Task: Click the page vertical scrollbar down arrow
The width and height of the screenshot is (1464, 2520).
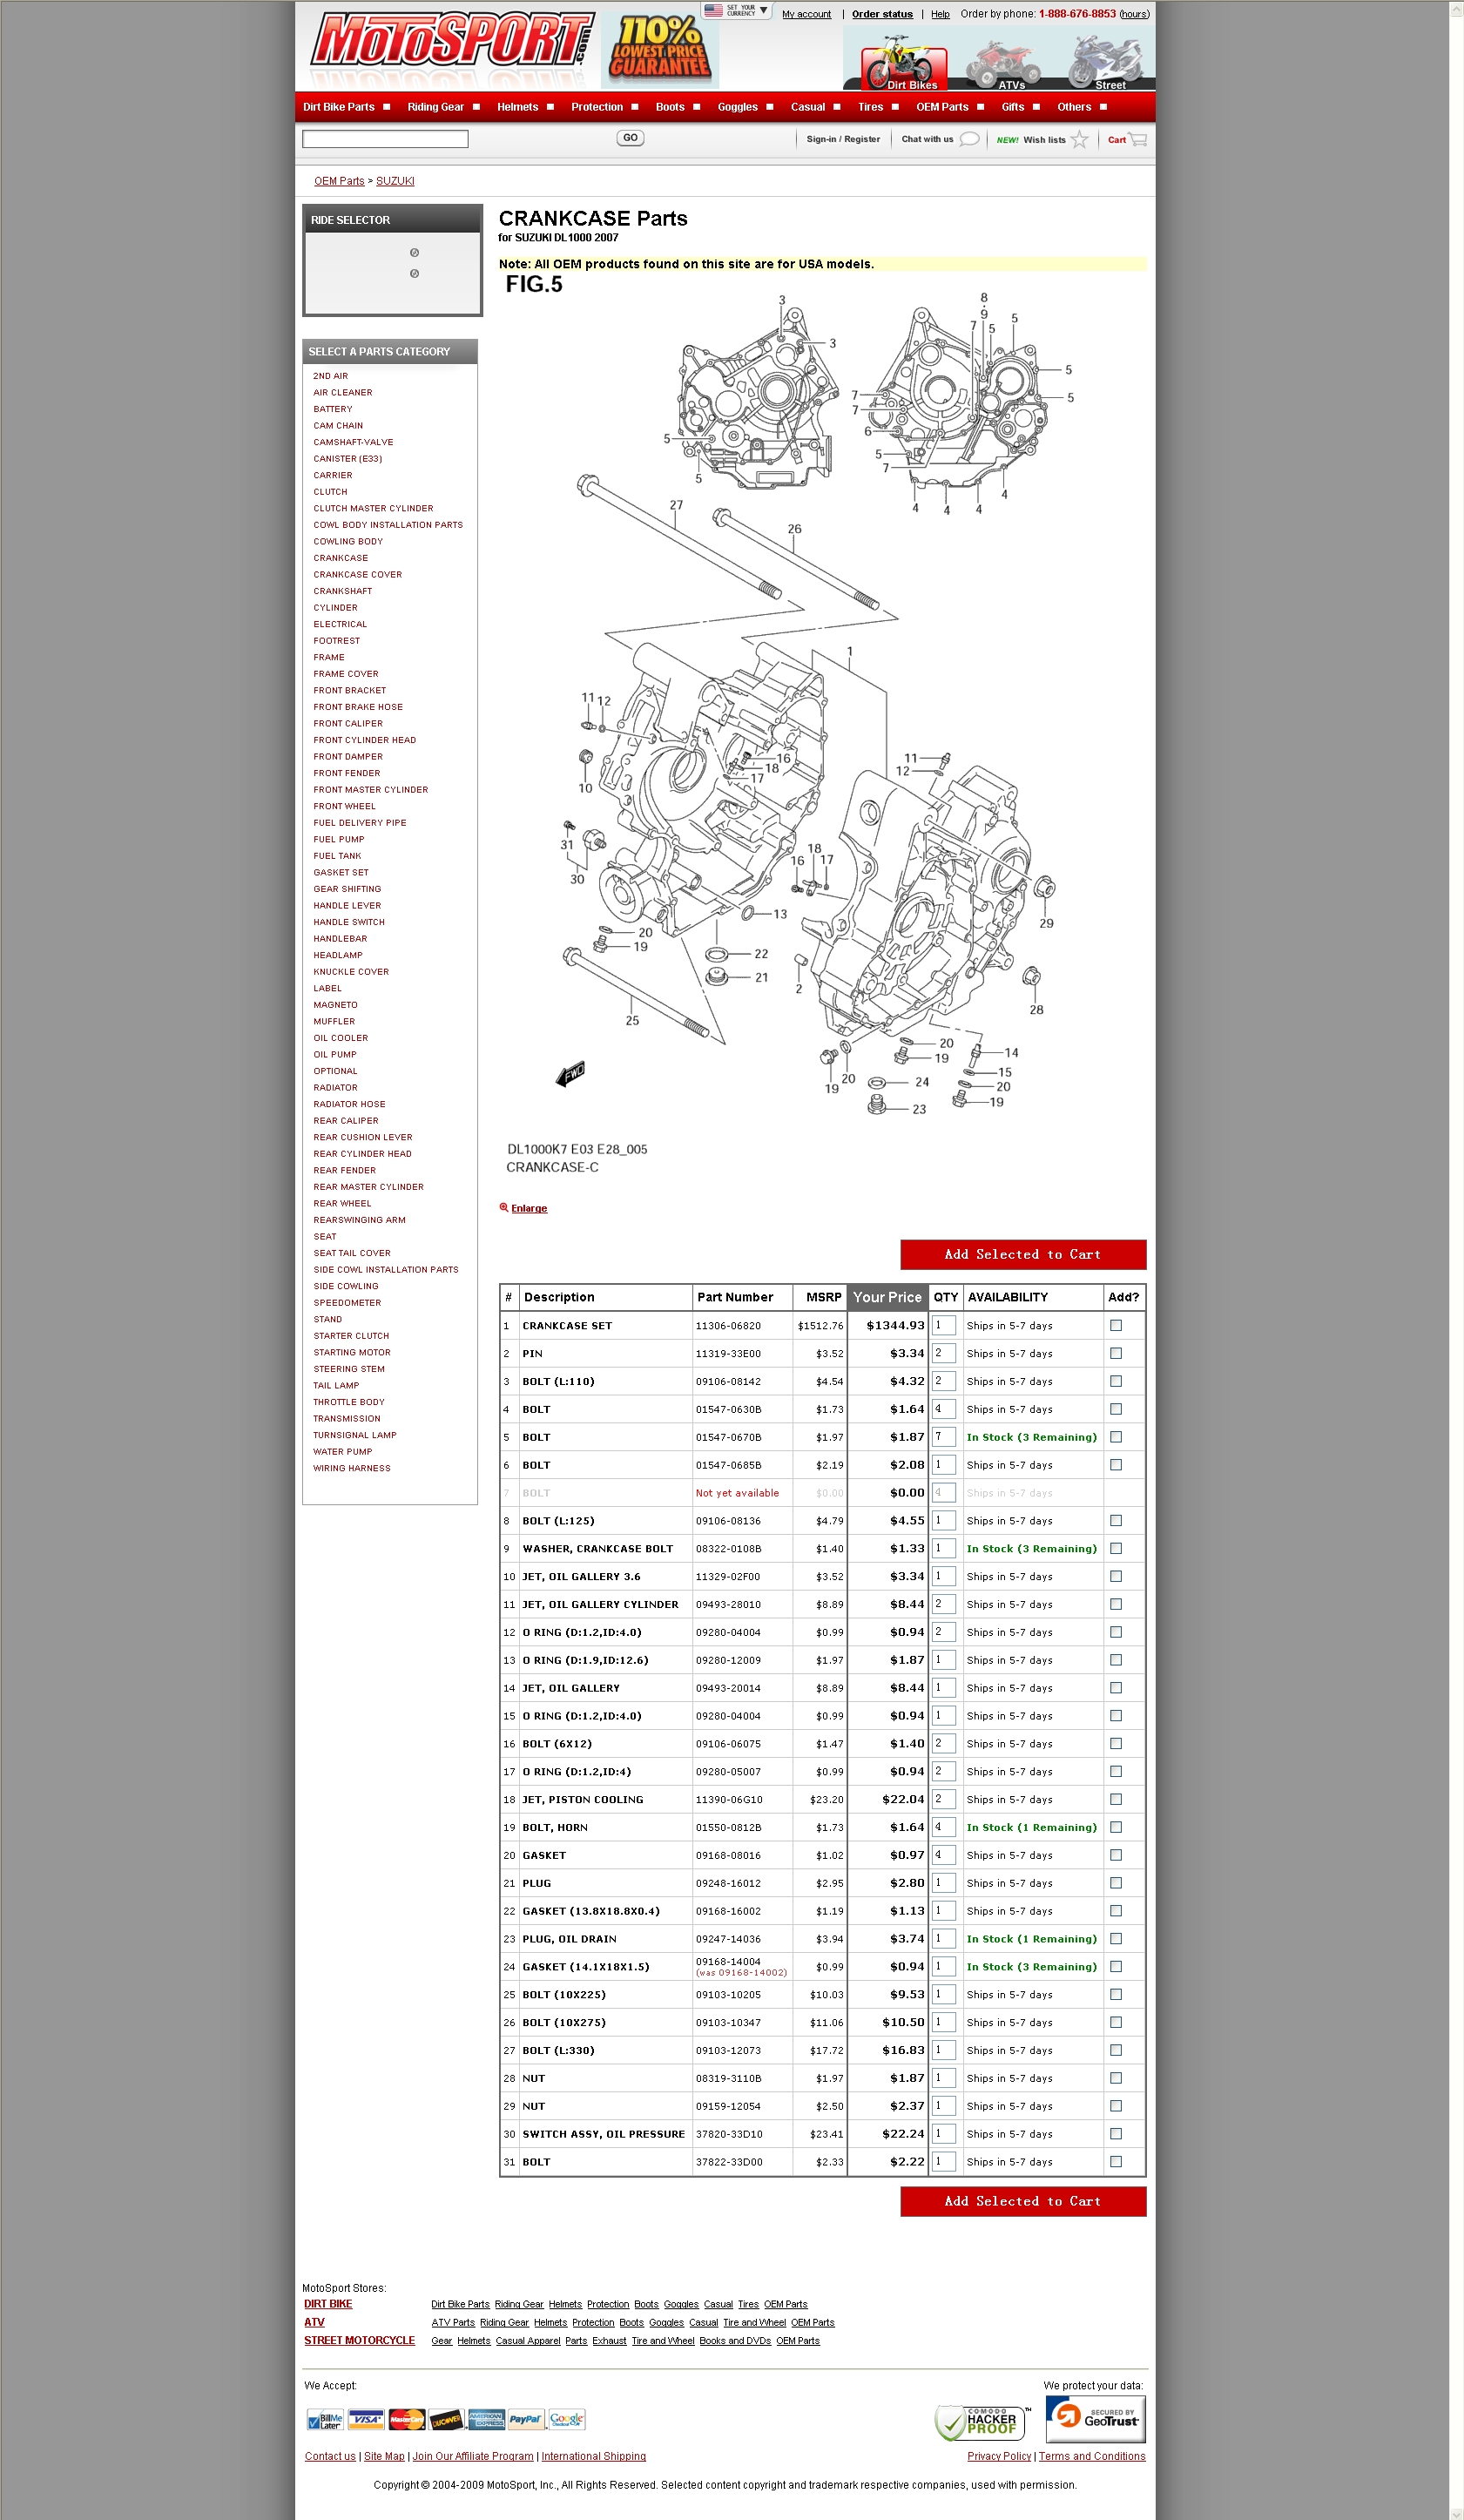Action: [1456, 2511]
